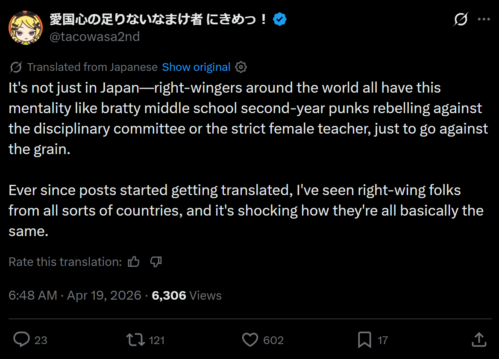Click the @tacowasa2nd handle
The image size is (499, 359).
click(x=94, y=37)
